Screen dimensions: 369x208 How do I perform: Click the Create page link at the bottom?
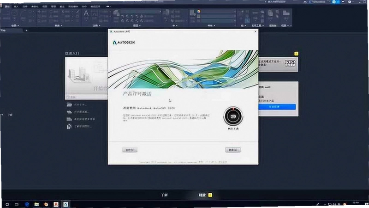tap(202, 195)
